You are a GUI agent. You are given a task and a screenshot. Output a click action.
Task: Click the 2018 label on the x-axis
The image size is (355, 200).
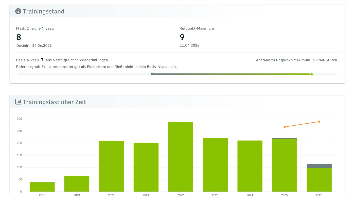tap(42, 195)
